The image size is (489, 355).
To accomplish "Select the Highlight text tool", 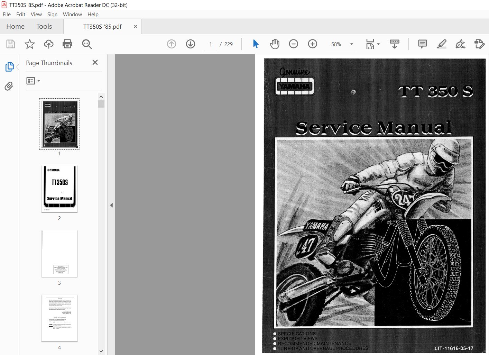I will [x=442, y=44].
